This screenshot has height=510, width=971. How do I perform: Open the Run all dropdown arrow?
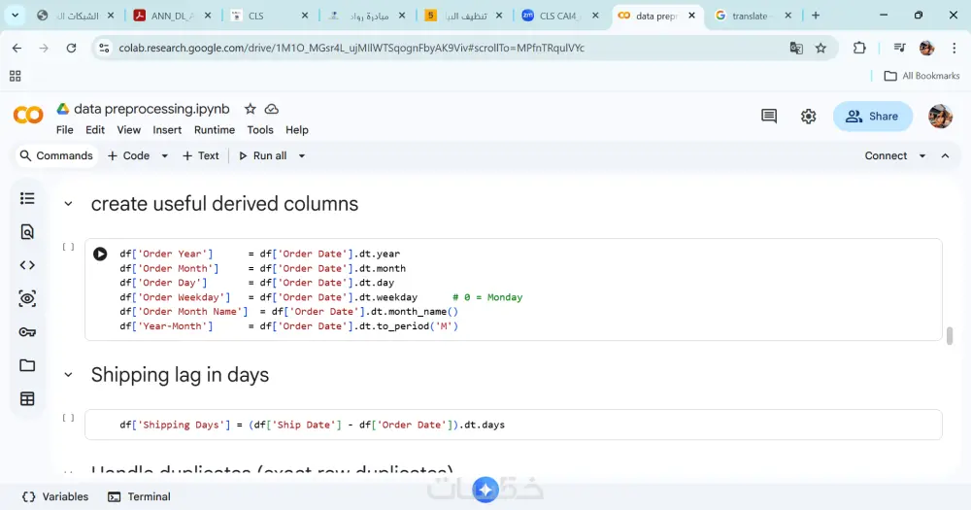coord(302,156)
